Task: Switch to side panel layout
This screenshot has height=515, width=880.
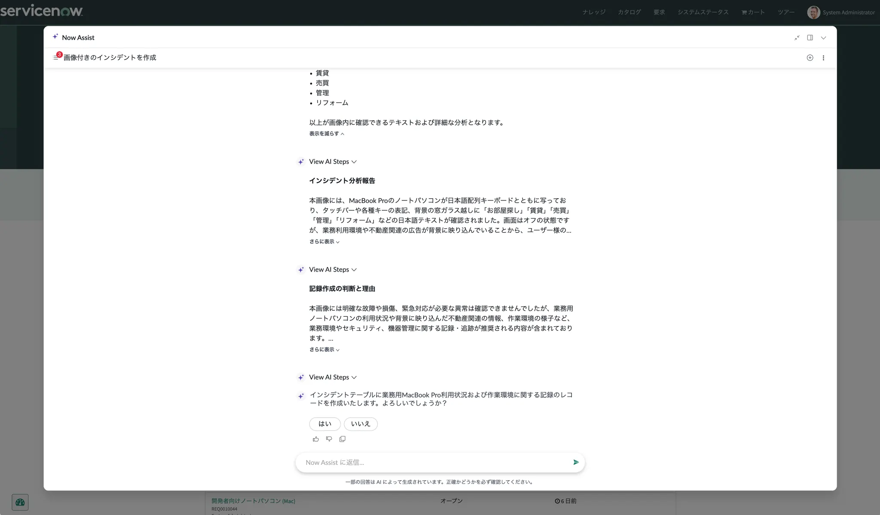Action: [x=810, y=38]
